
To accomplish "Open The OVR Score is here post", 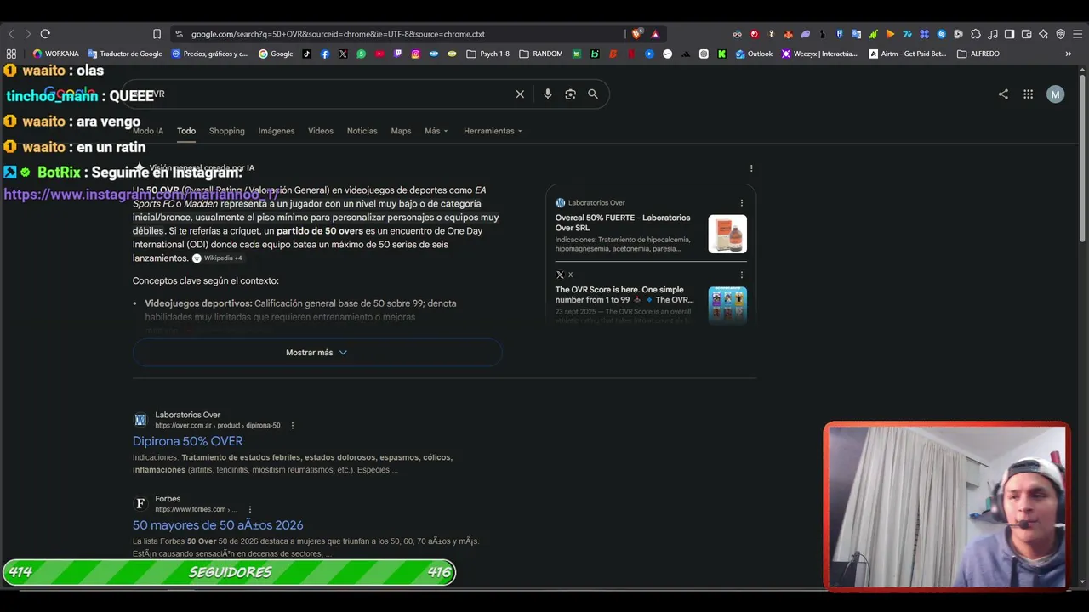I will tap(624, 295).
